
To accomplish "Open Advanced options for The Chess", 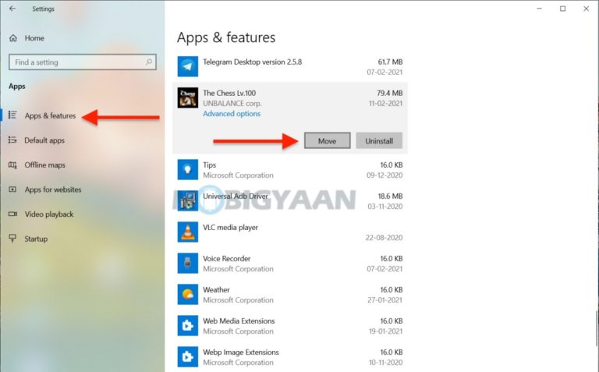I will 232,114.
